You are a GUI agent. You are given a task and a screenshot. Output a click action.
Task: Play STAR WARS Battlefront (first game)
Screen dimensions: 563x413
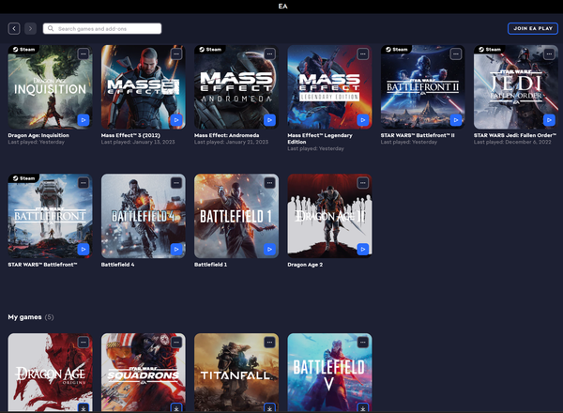tap(84, 249)
